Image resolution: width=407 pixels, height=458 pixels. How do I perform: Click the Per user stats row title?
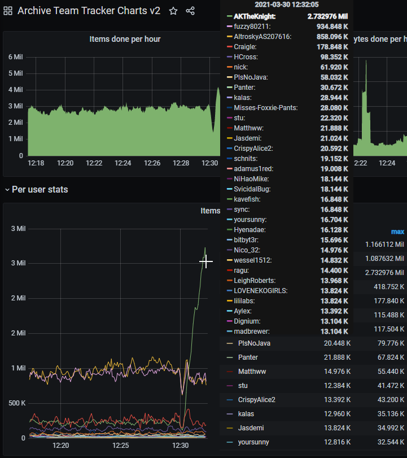[x=40, y=190]
